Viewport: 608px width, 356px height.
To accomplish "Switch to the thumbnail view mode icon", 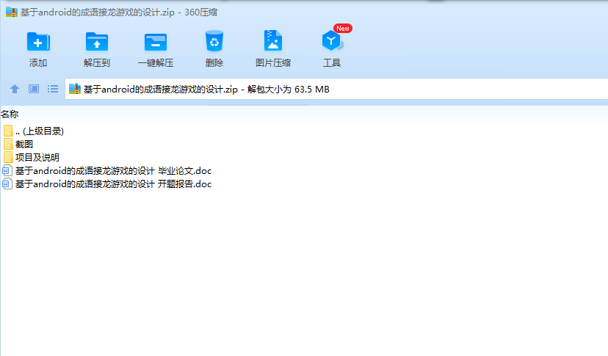I will click(34, 90).
